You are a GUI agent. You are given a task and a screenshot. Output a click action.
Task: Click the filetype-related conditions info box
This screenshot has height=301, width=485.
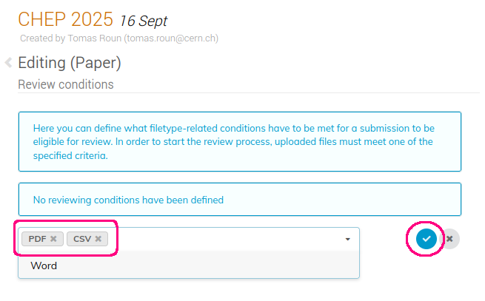(x=240, y=141)
